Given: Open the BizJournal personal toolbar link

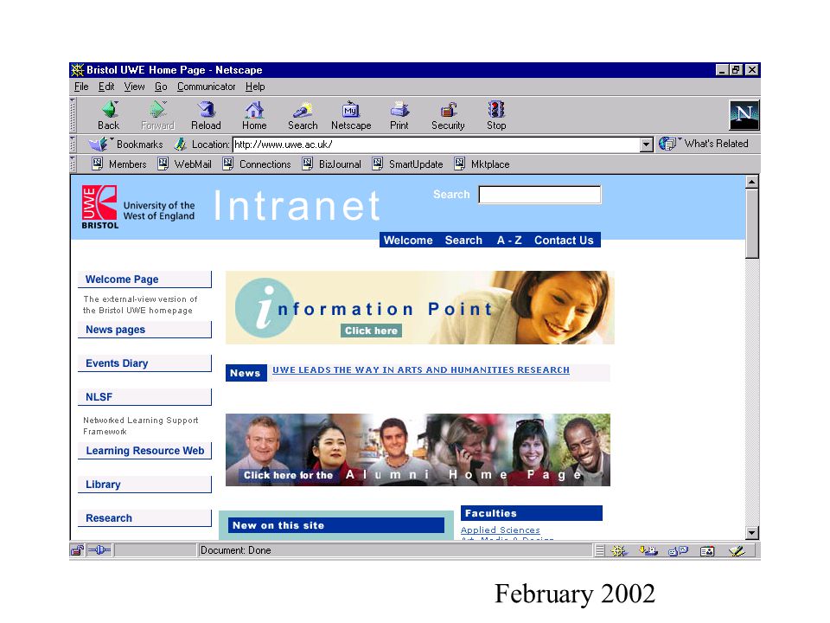Looking at the screenshot, I should (332, 164).
